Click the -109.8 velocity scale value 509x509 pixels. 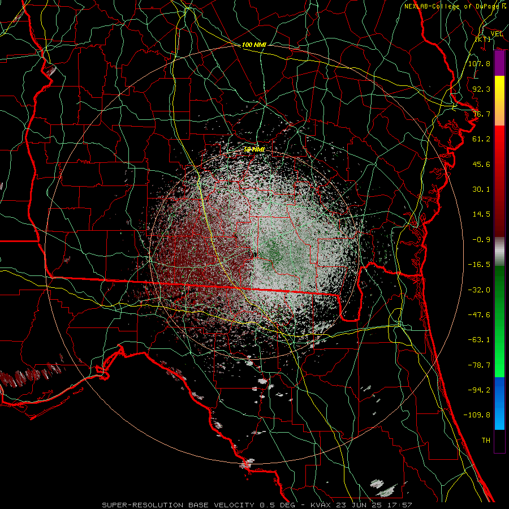477,415
